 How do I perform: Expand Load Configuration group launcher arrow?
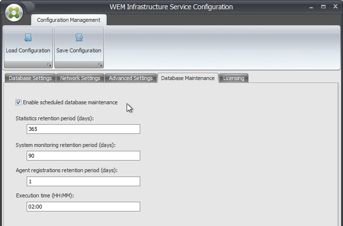point(49,65)
